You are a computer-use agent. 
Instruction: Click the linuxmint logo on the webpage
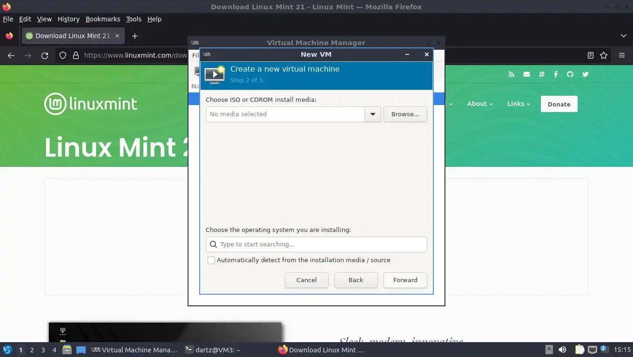[x=91, y=104]
